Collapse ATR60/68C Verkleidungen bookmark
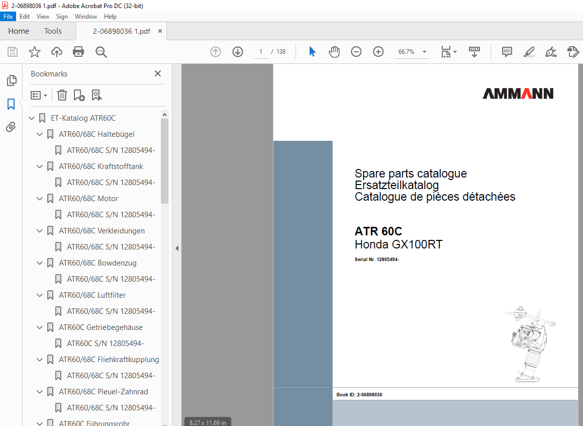This screenshot has width=583, height=426. (40, 231)
